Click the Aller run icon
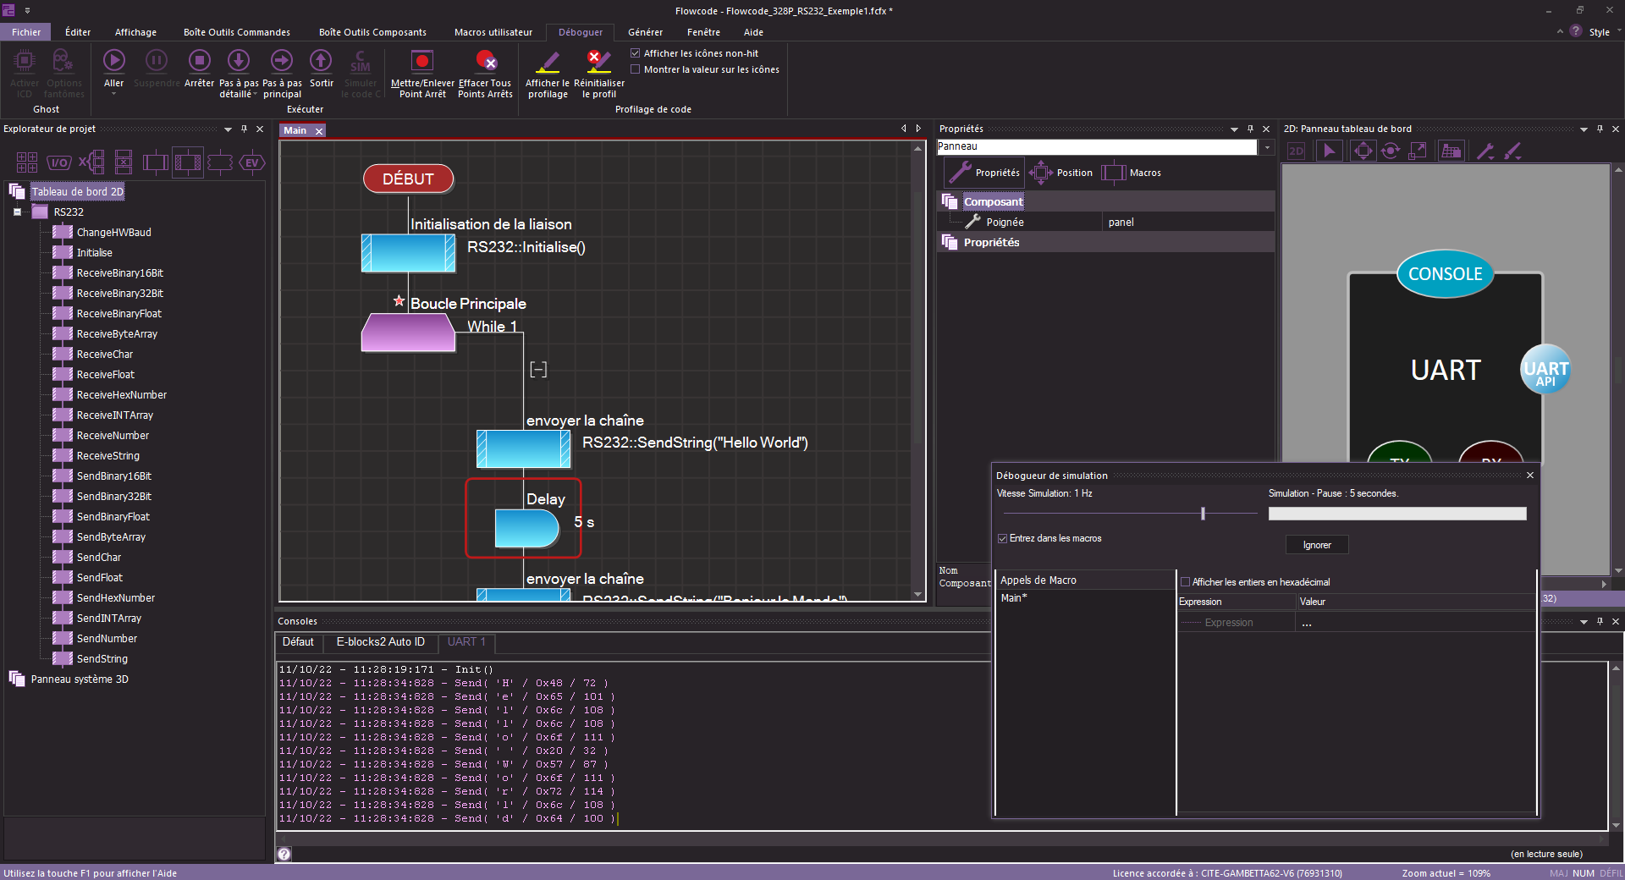 click(x=114, y=61)
